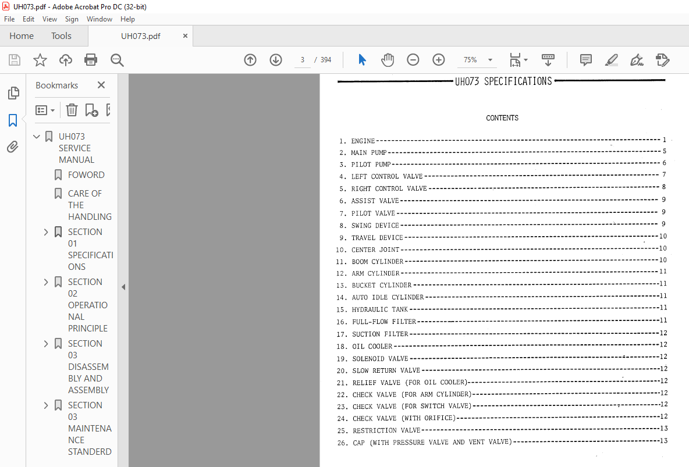This screenshot has height=467, width=689.
Task: Select the highlight text pen
Action: coord(611,60)
